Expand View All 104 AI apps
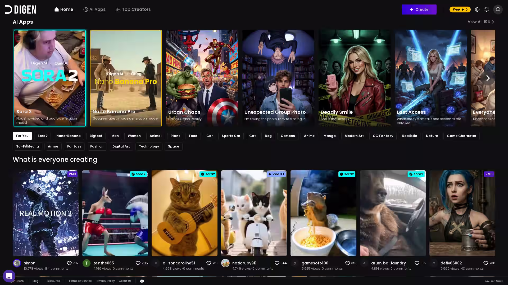Screen dimensions: 508x285 pyautogui.click(x=481, y=22)
